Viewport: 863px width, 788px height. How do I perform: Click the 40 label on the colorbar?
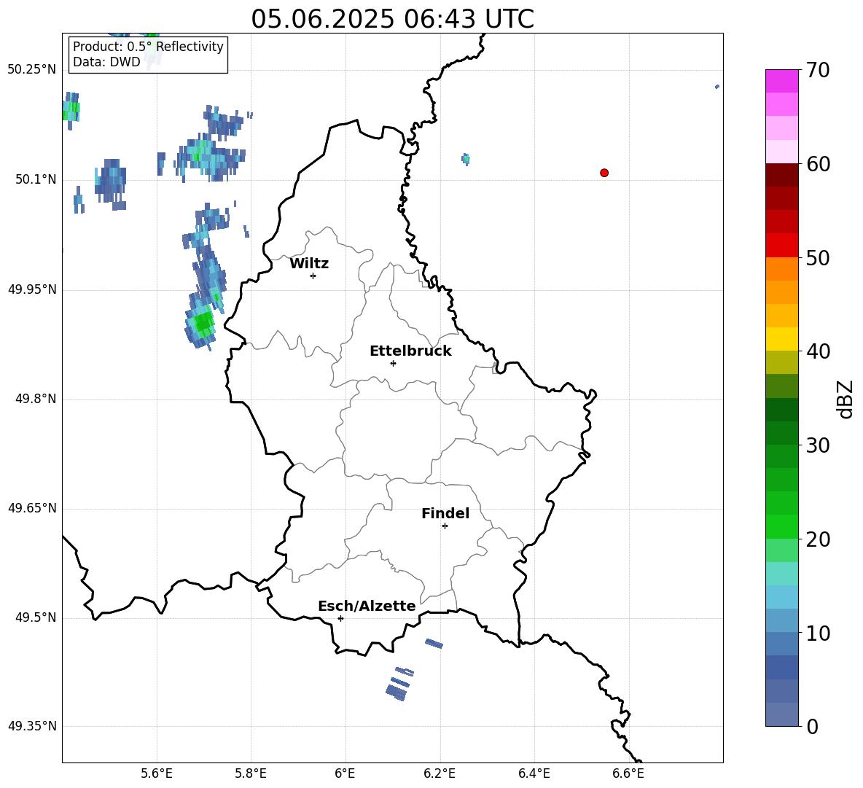coord(818,351)
